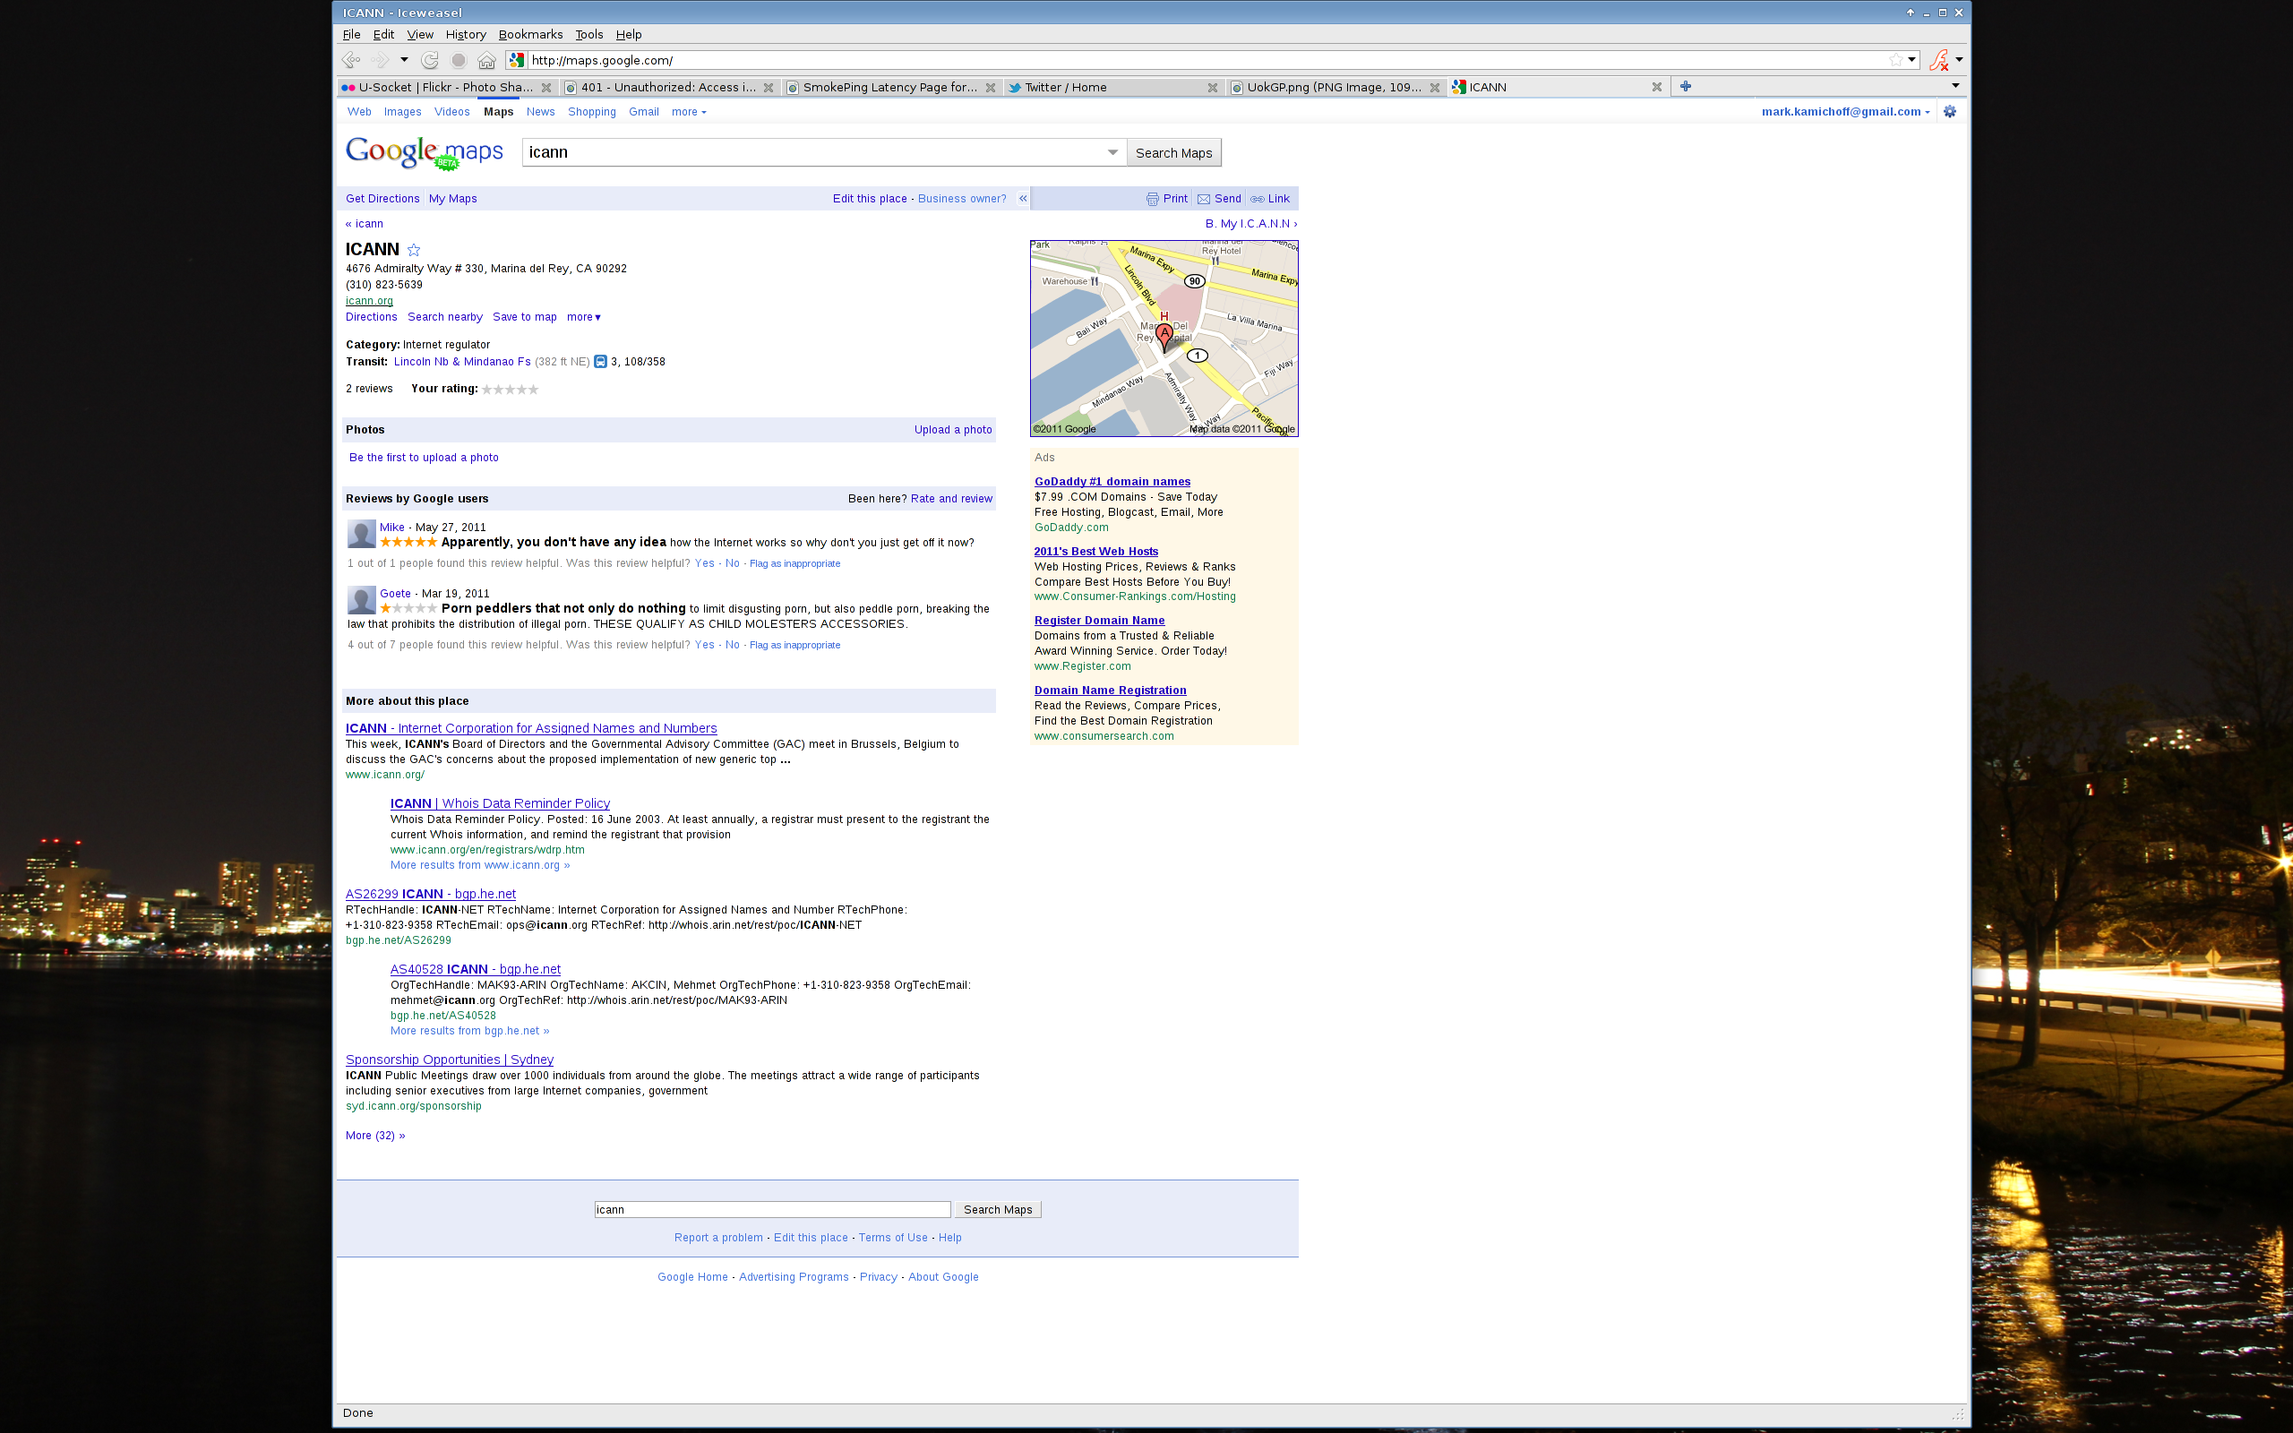Switch to the SmokePing Latency Page tab
2293x1433 pixels.
pyautogui.click(x=890, y=87)
